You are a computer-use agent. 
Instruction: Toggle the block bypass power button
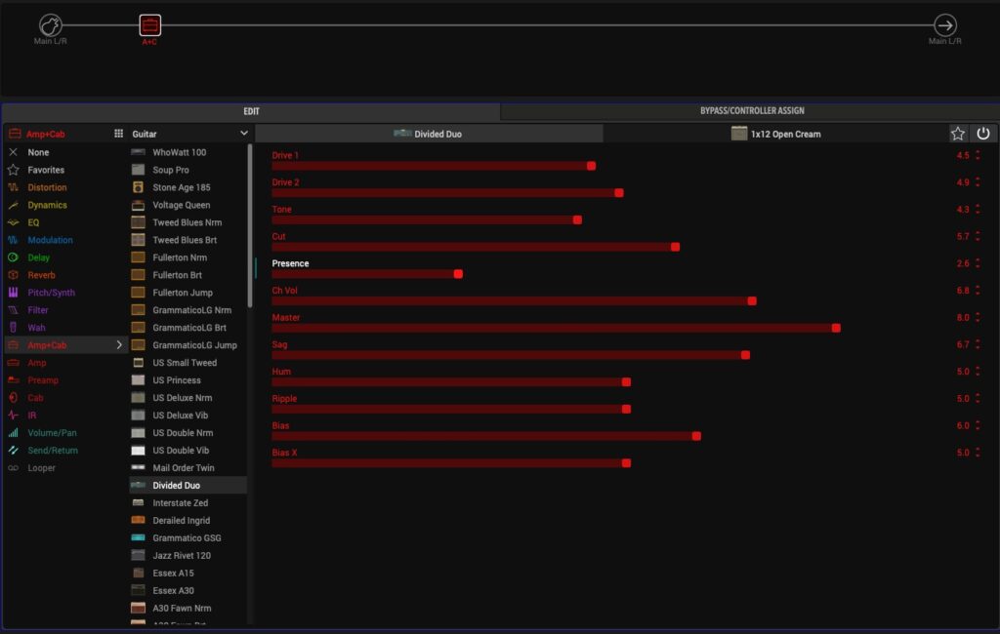pyautogui.click(x=983, y=134)
